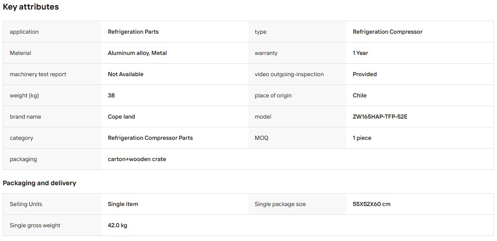
Task: Select the Refrigeration Parts application value
Action: (133, 32)
